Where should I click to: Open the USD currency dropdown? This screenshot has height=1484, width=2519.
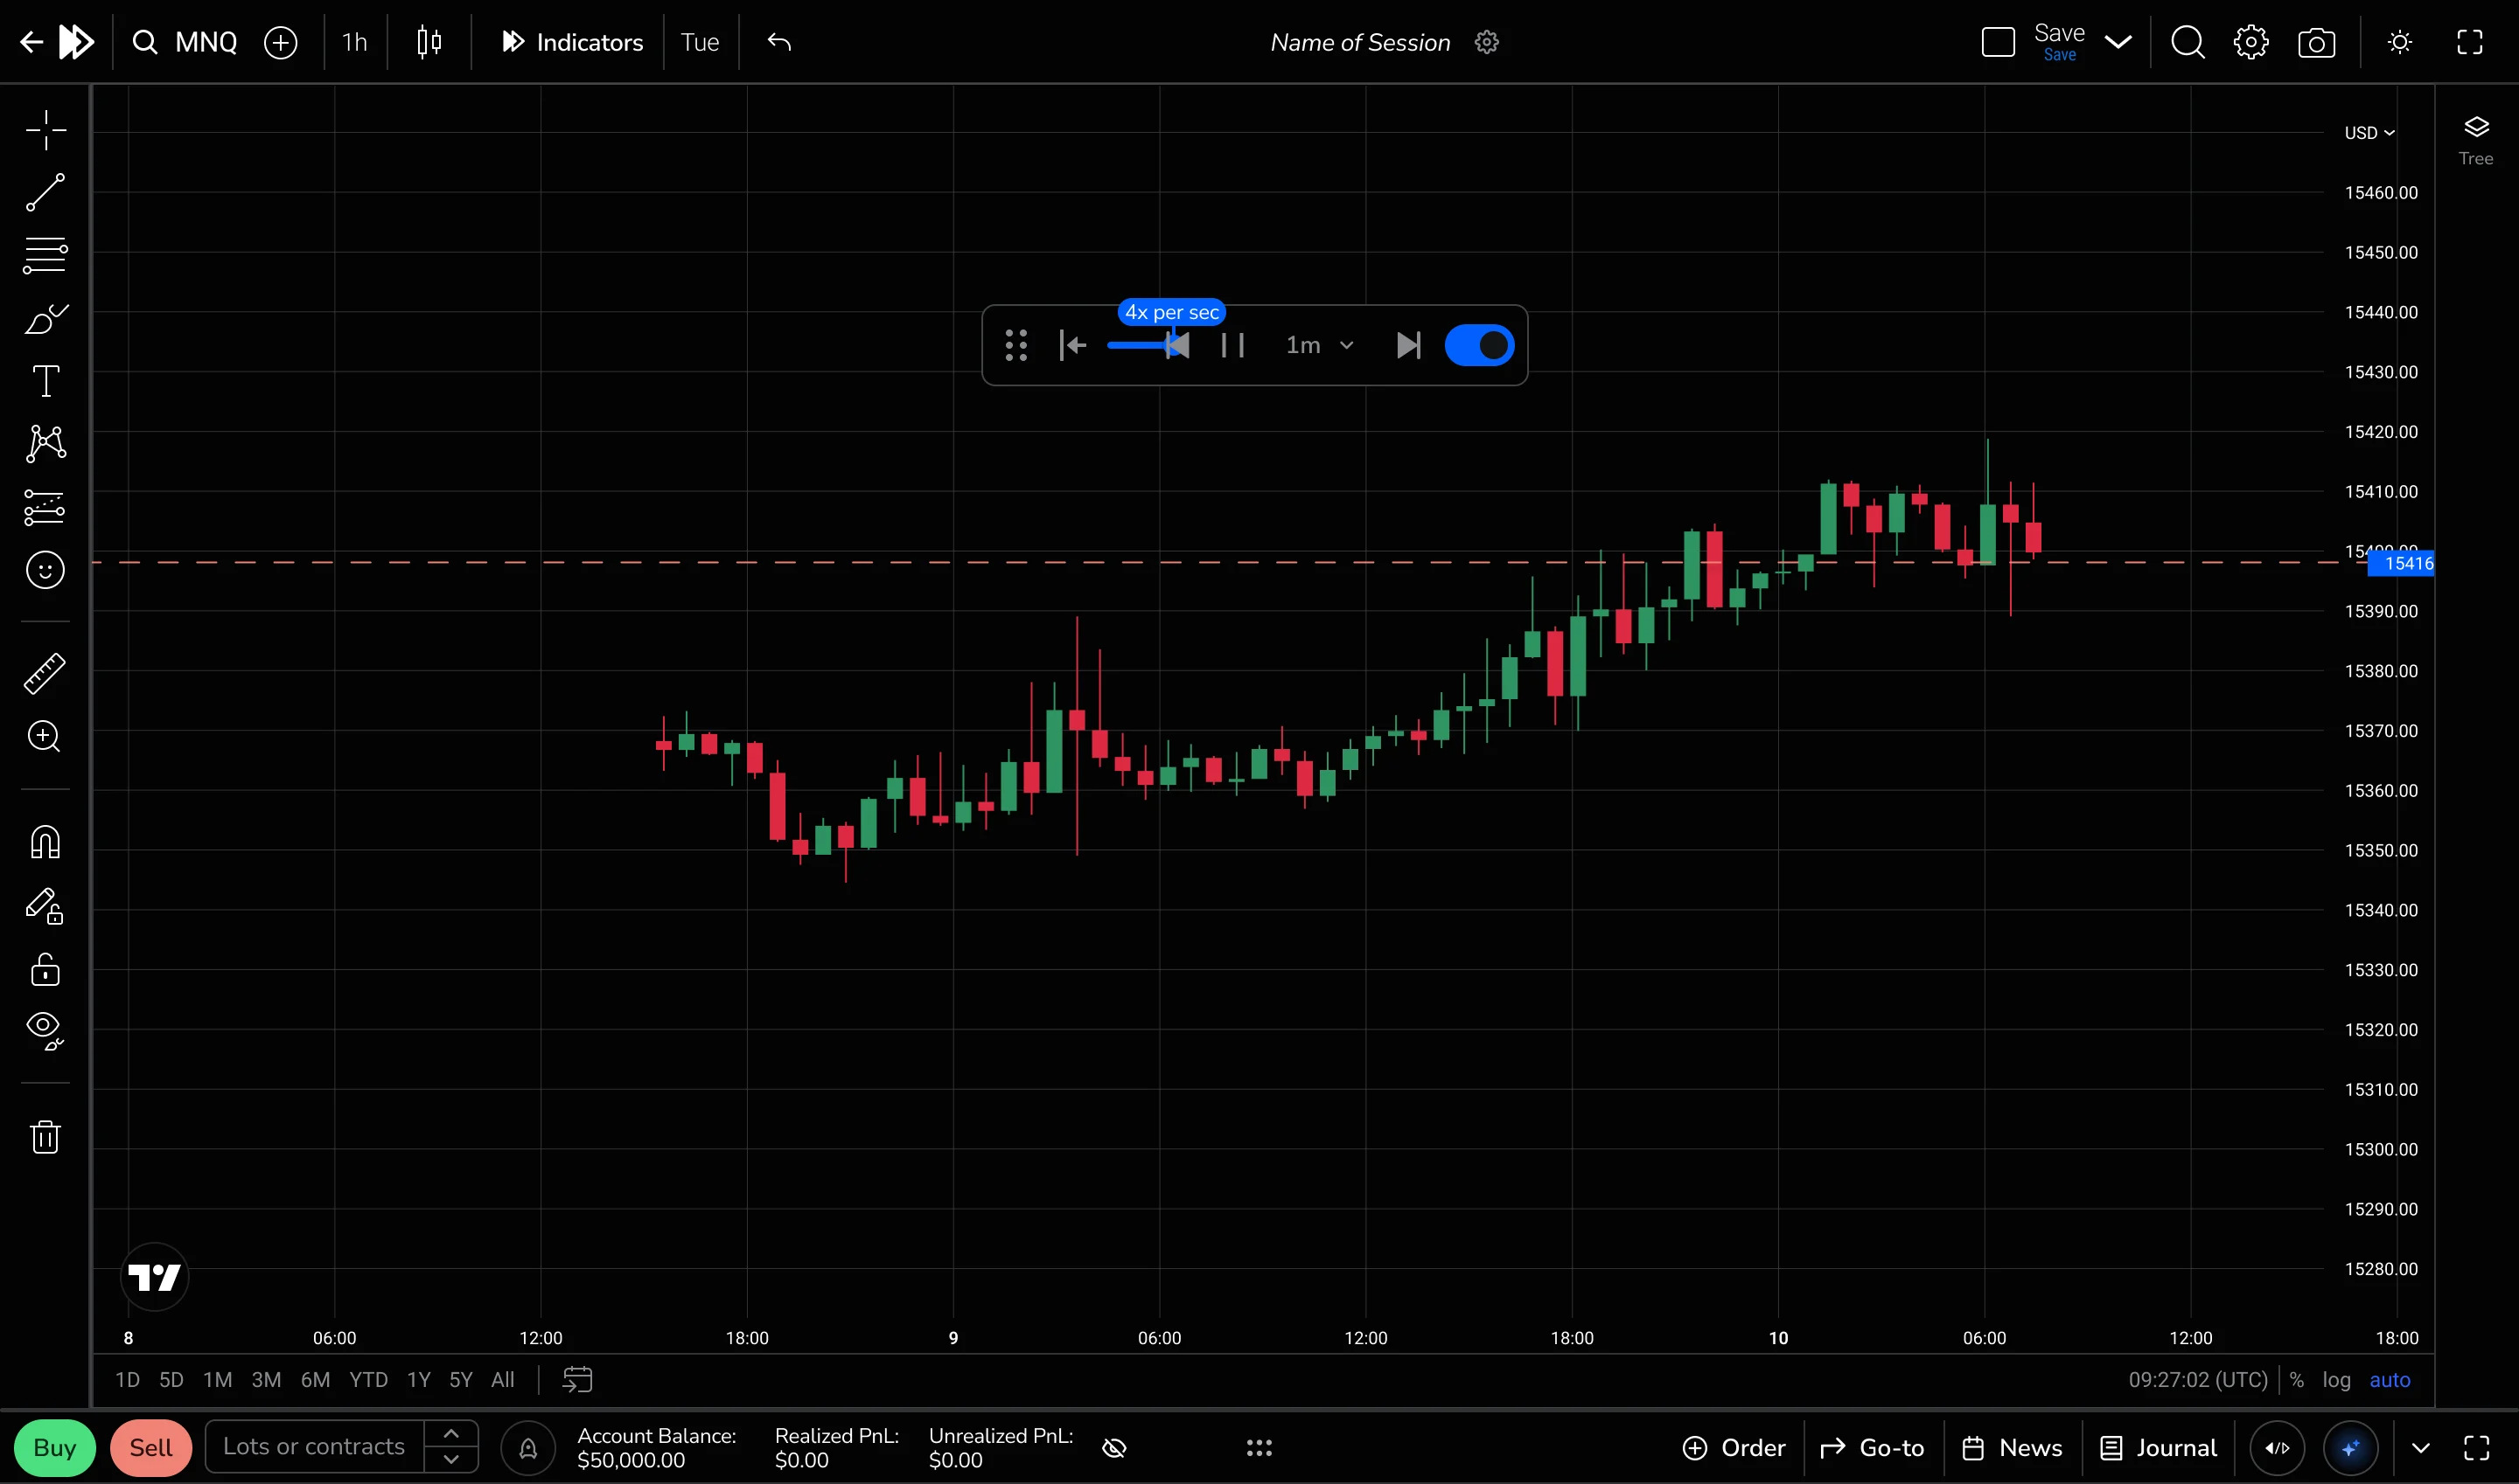tap(2369, 133)
